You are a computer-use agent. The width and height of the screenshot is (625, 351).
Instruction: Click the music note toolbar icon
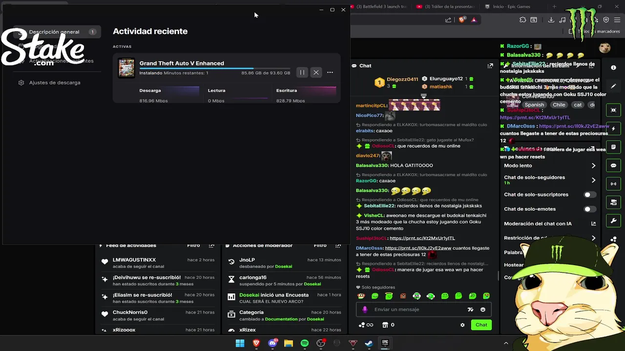(x=562, y=20)
